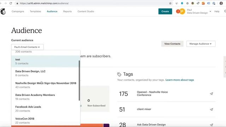Screen dimensions: 226x127
Task: Go to the Audience tab
Action: click(52, 11)
